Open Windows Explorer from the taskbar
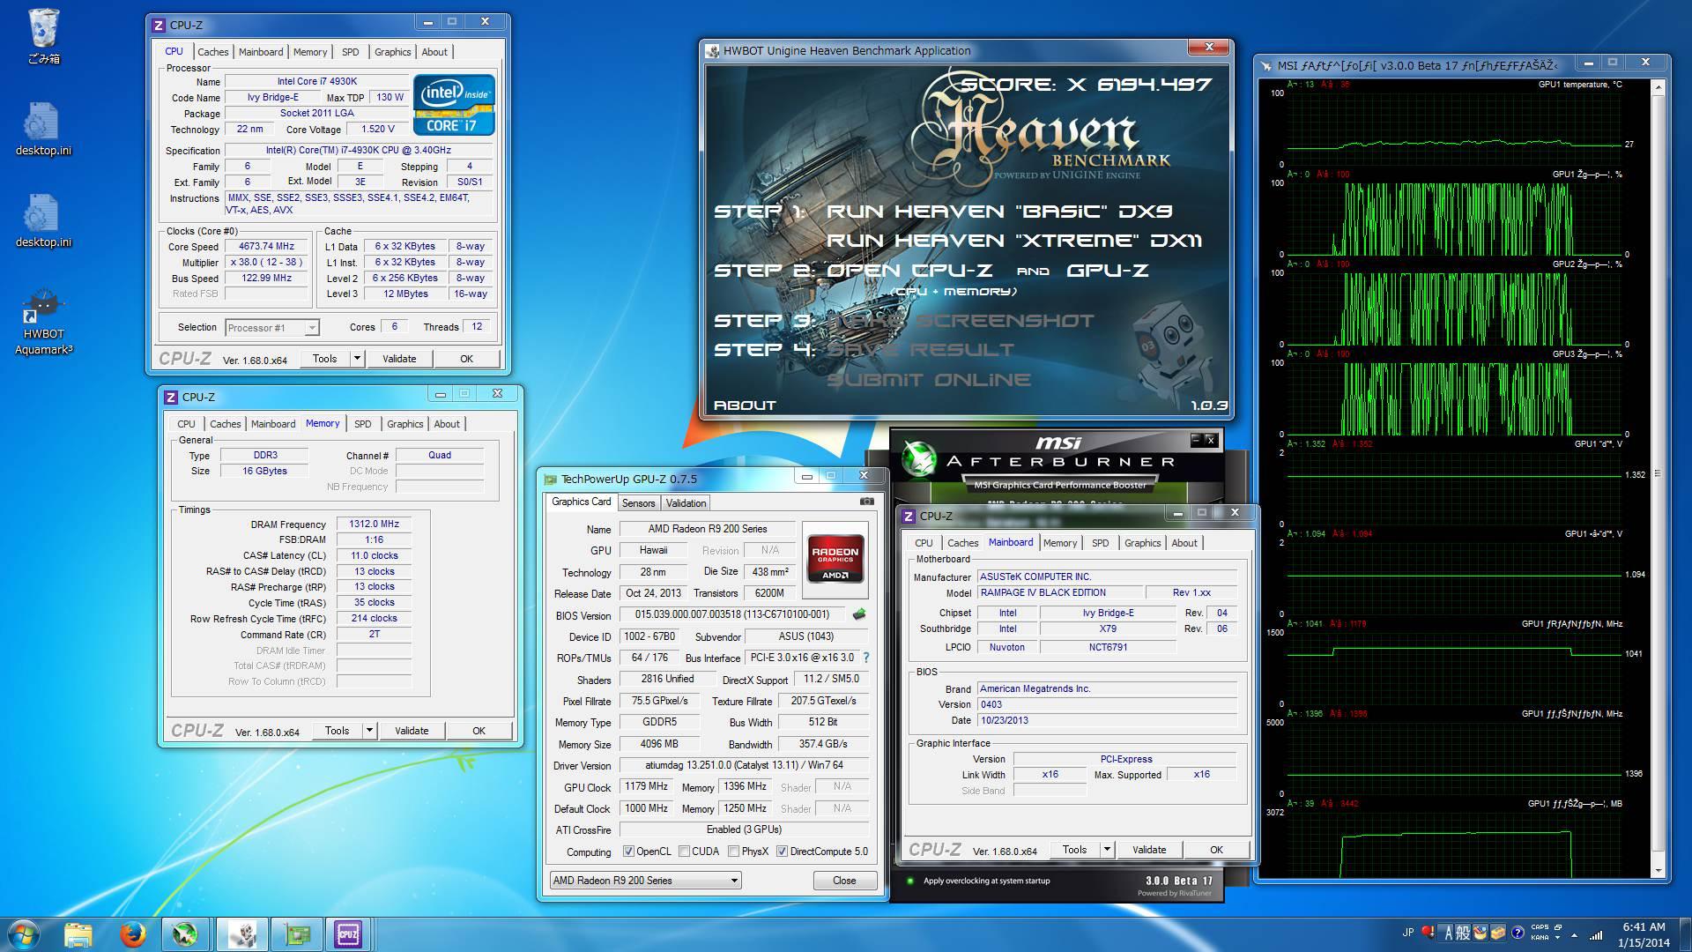Viewport: 1692px width, 952px height. 78,934
